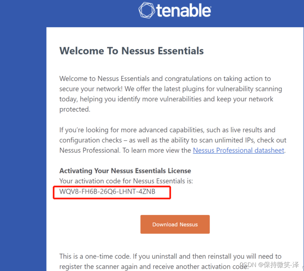Click the word 'protected.' ending the first paragraph
This screenshot has height=271, width=304.
75,109
